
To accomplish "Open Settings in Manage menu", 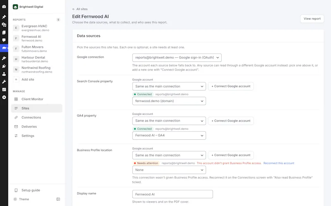I will point(37,136).
